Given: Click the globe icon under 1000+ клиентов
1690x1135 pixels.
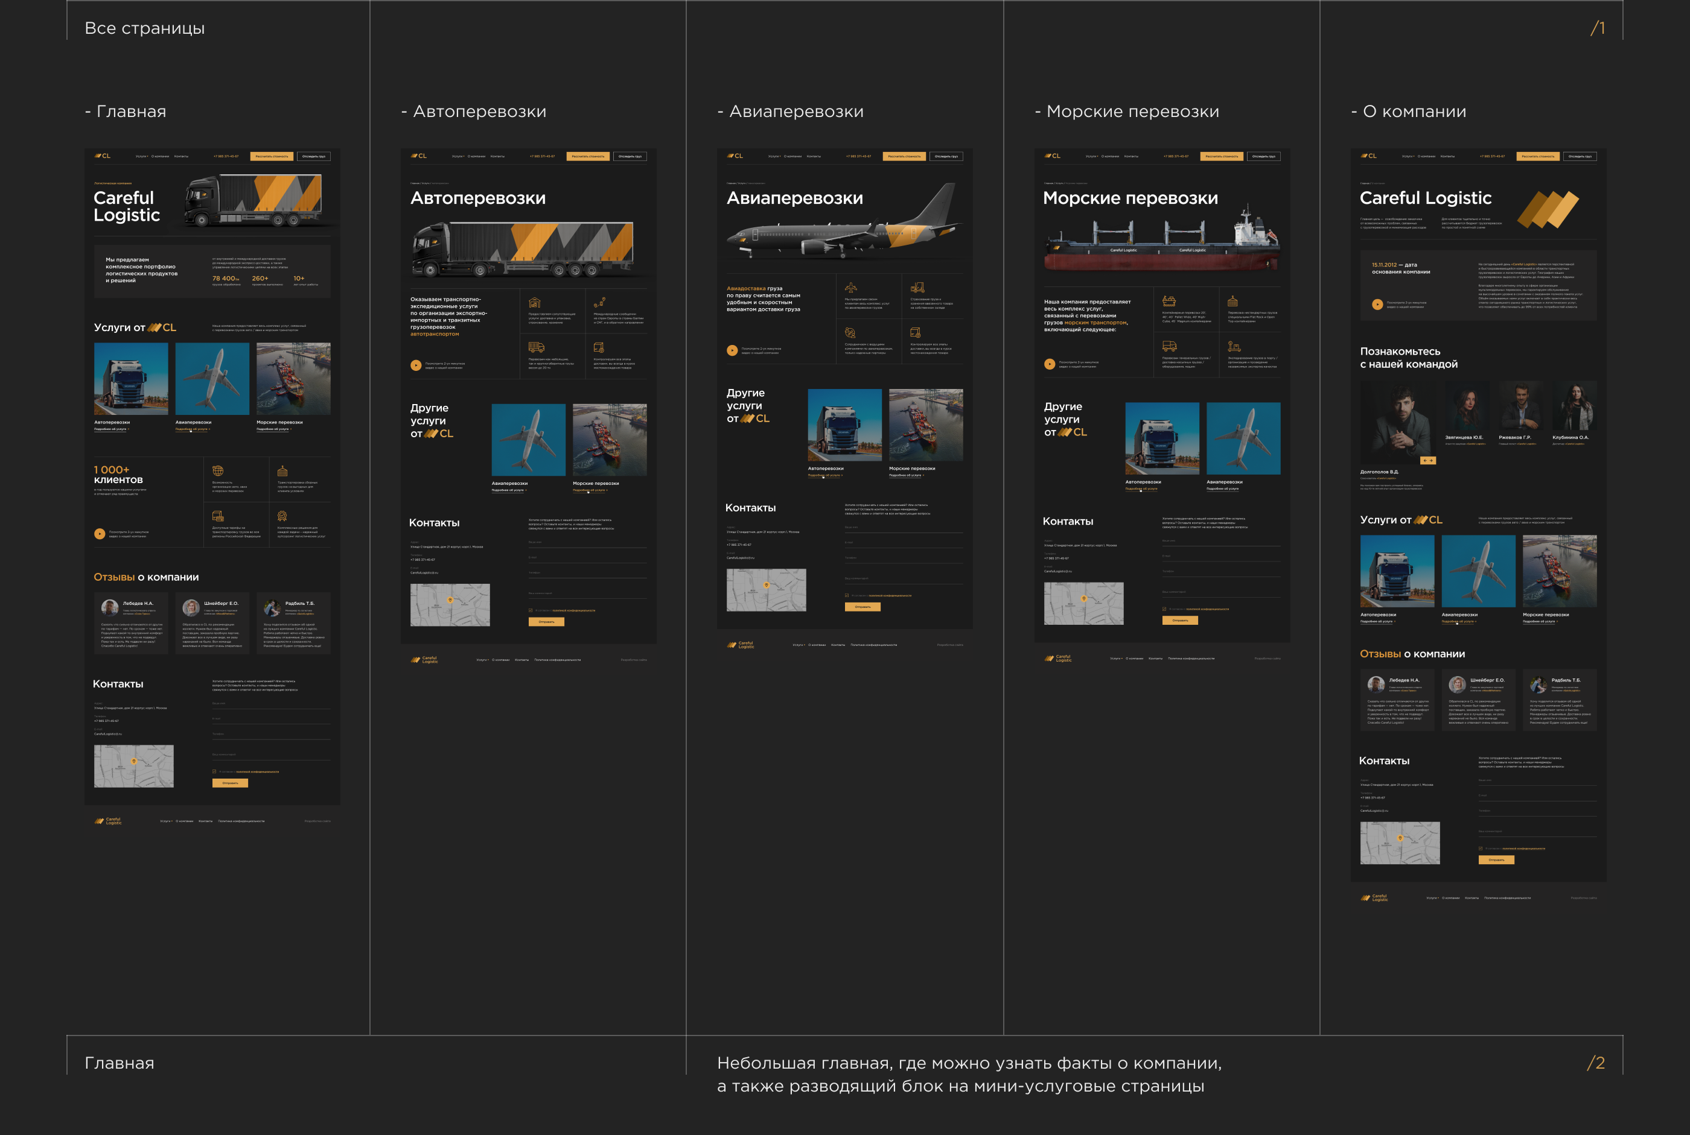Looking at the screenshot, I should (x=217, y=471).
